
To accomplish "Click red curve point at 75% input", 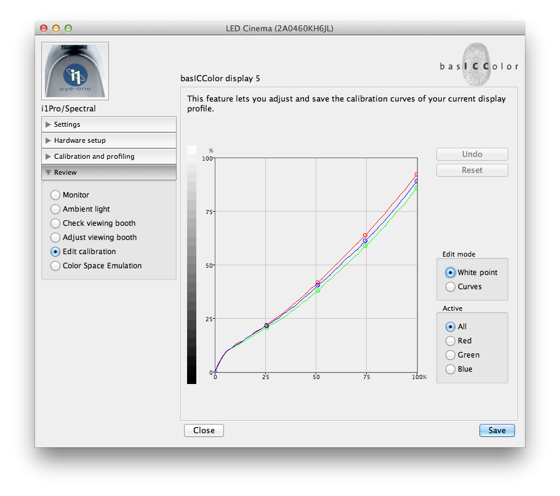I will click(x=365, y=235).
